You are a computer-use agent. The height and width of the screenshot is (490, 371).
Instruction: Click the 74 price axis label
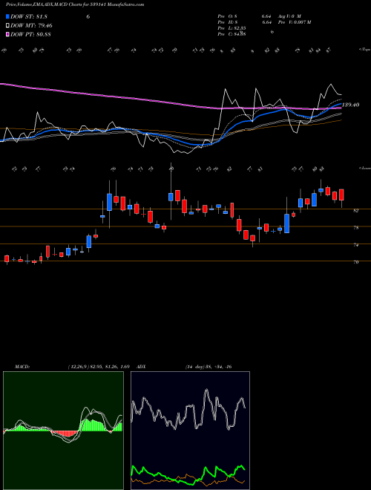[355, 245]
